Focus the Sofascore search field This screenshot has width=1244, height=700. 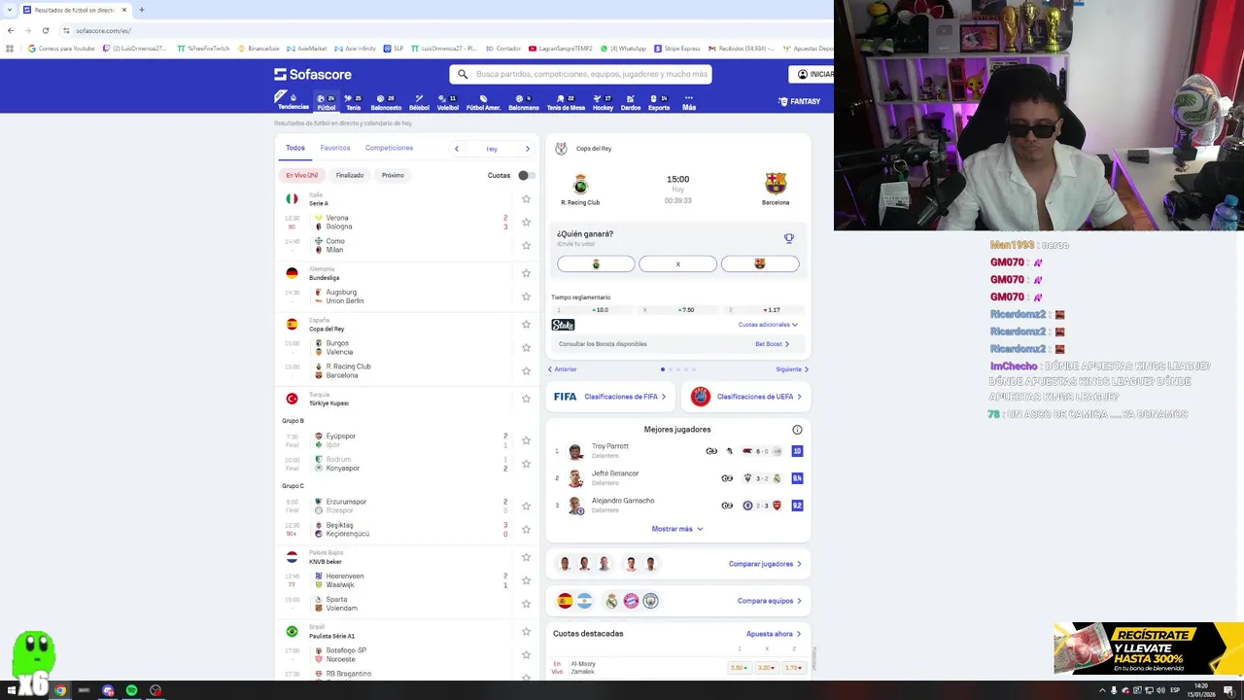(x=580, y=74)
